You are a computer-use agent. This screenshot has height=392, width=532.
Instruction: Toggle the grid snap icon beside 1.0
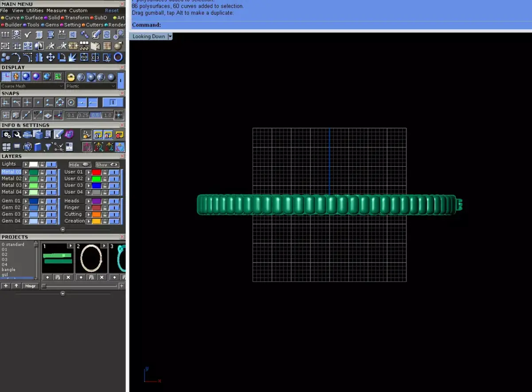coord(119,115)
